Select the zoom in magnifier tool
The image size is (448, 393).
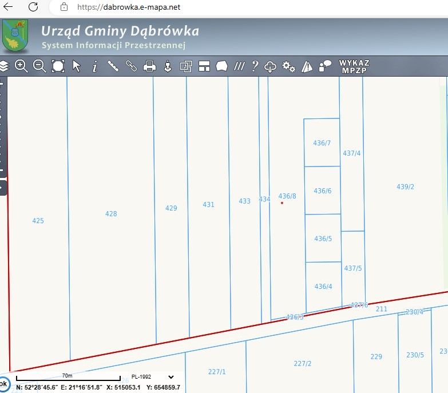[x=21, y=66]
